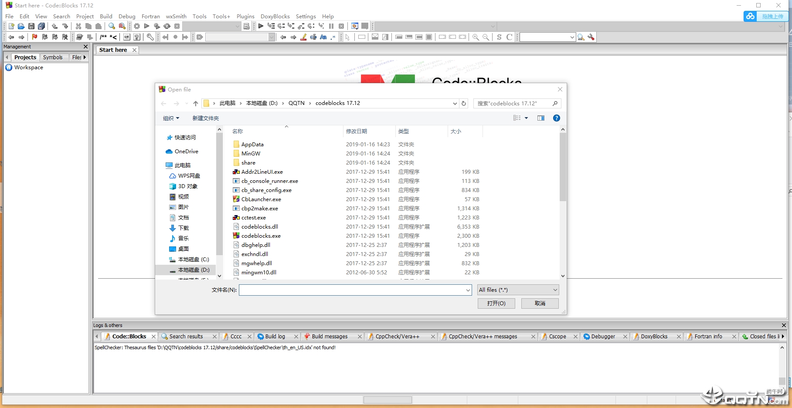
Task: Click the Zoom in icon in the toolbar
Action: (476, 37)
